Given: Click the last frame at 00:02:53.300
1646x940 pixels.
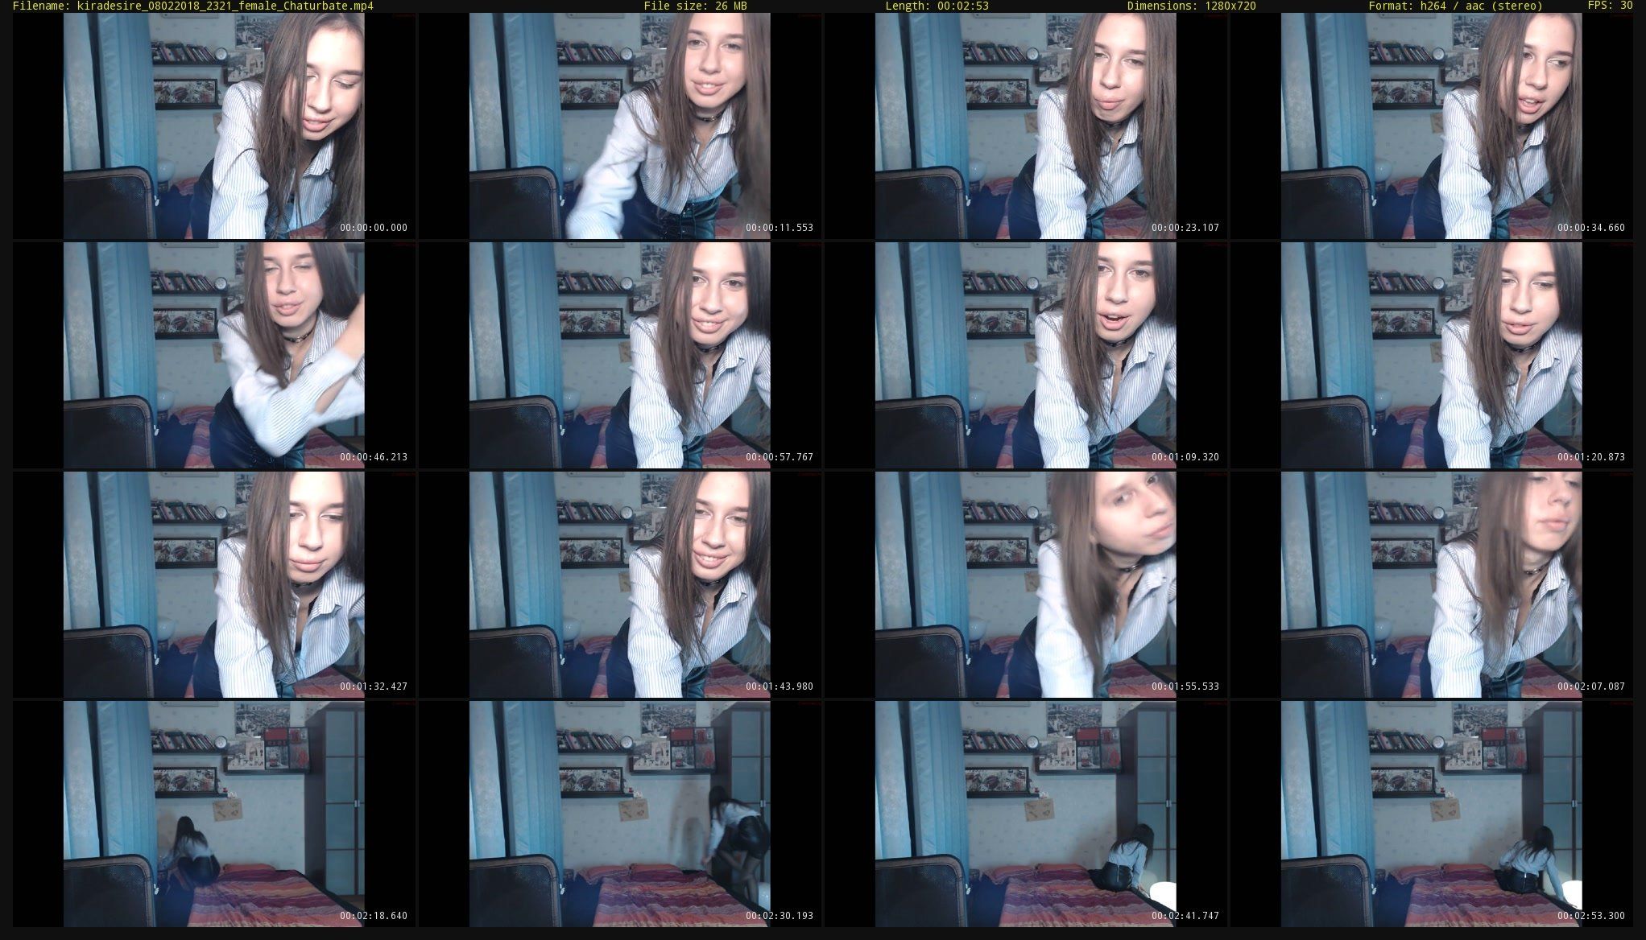Looking at the screenshot, I should point(1432,814).
